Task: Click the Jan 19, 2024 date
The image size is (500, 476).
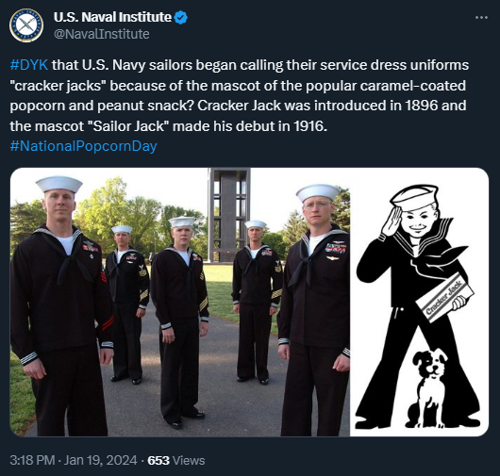Action: tap(101, 460)
